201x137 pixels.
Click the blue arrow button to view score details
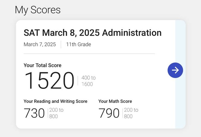coord(175,70)
